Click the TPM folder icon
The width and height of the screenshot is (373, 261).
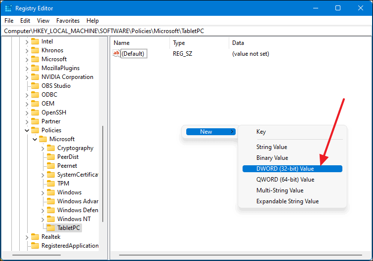click(51, 184)
